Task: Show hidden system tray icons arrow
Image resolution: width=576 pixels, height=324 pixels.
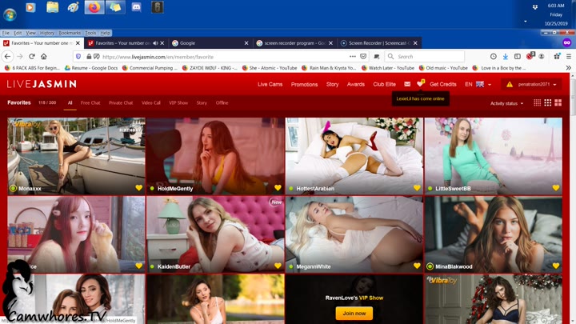Action: pos(526,22)
